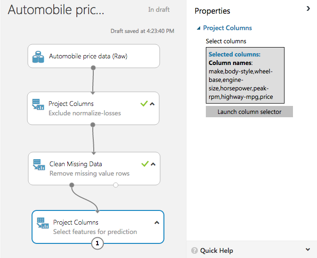Expand the Quick Help panel chevron

point(308,250)
